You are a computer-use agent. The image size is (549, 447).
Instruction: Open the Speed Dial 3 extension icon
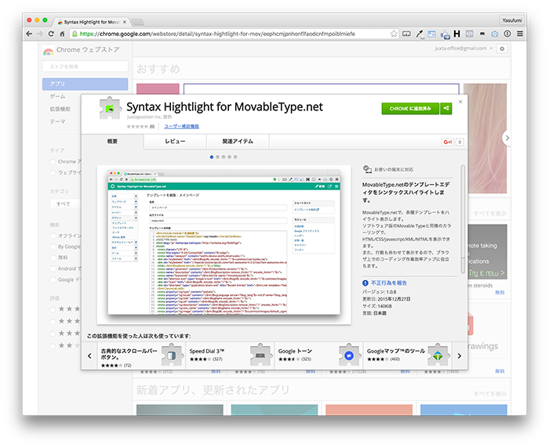click(x=260, y=355)
